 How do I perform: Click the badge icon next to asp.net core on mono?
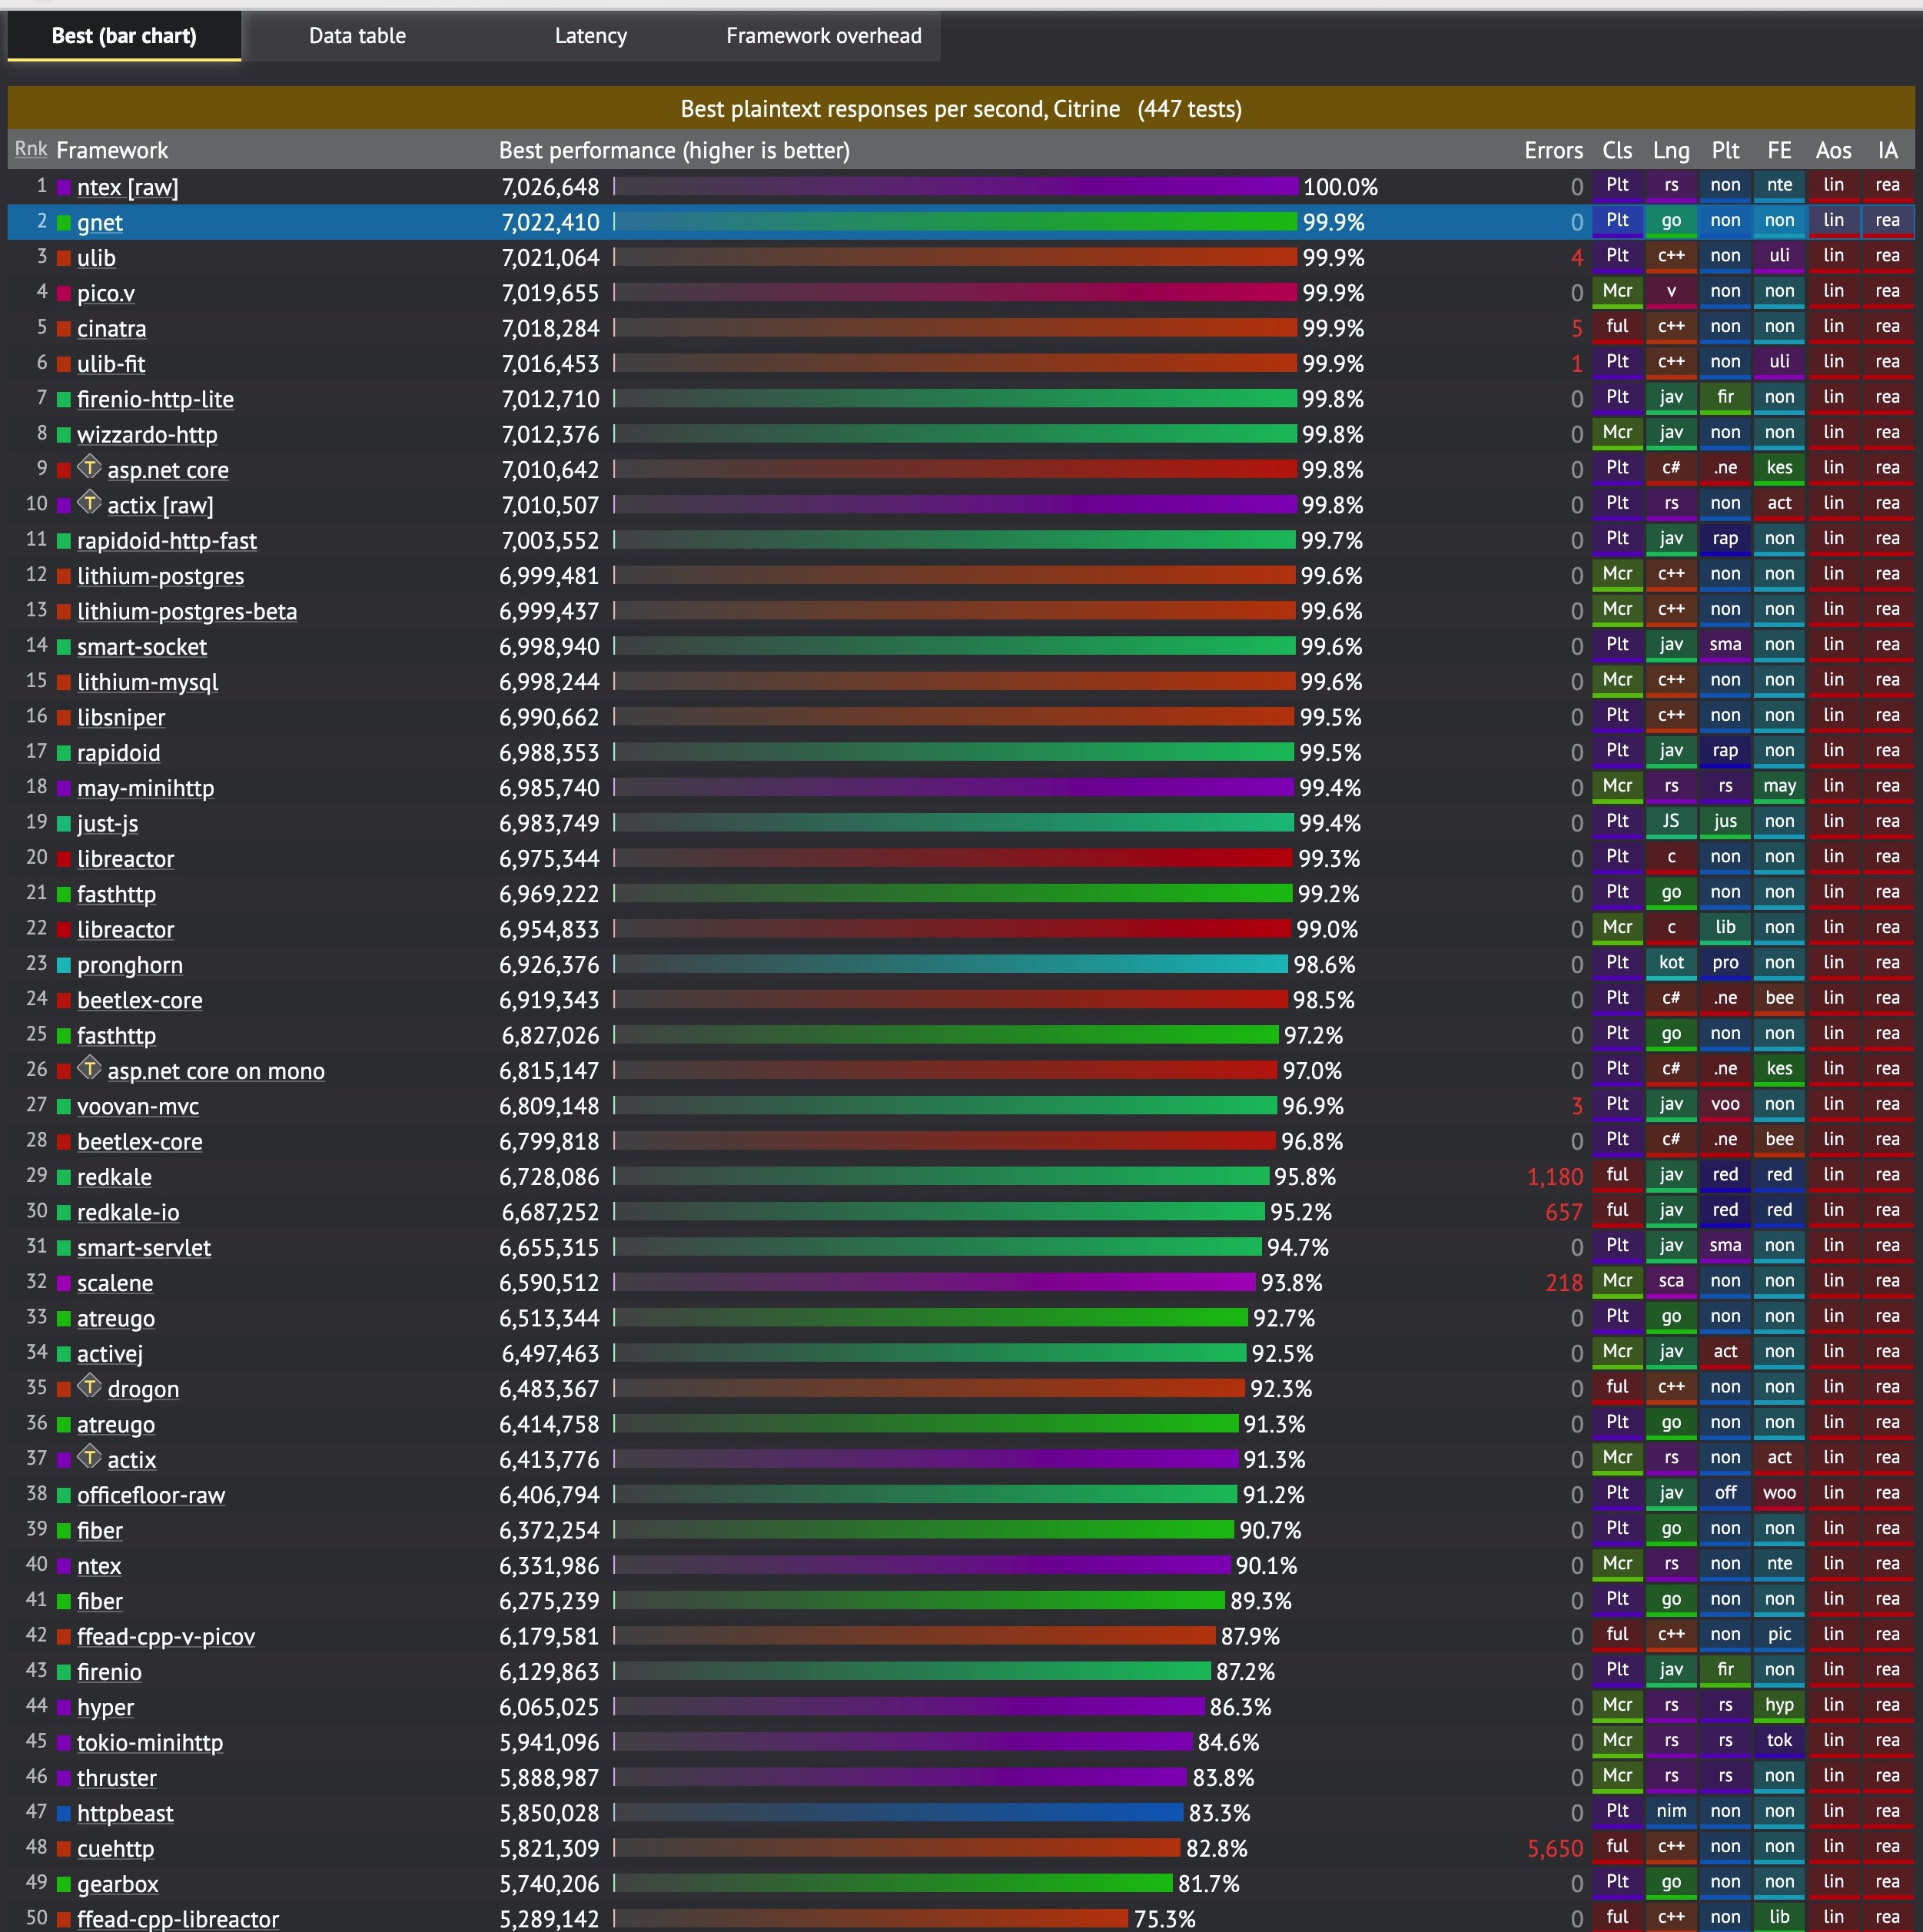(90, 1068)
